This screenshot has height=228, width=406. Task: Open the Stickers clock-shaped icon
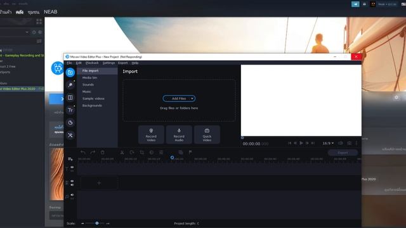coord(70,122)
